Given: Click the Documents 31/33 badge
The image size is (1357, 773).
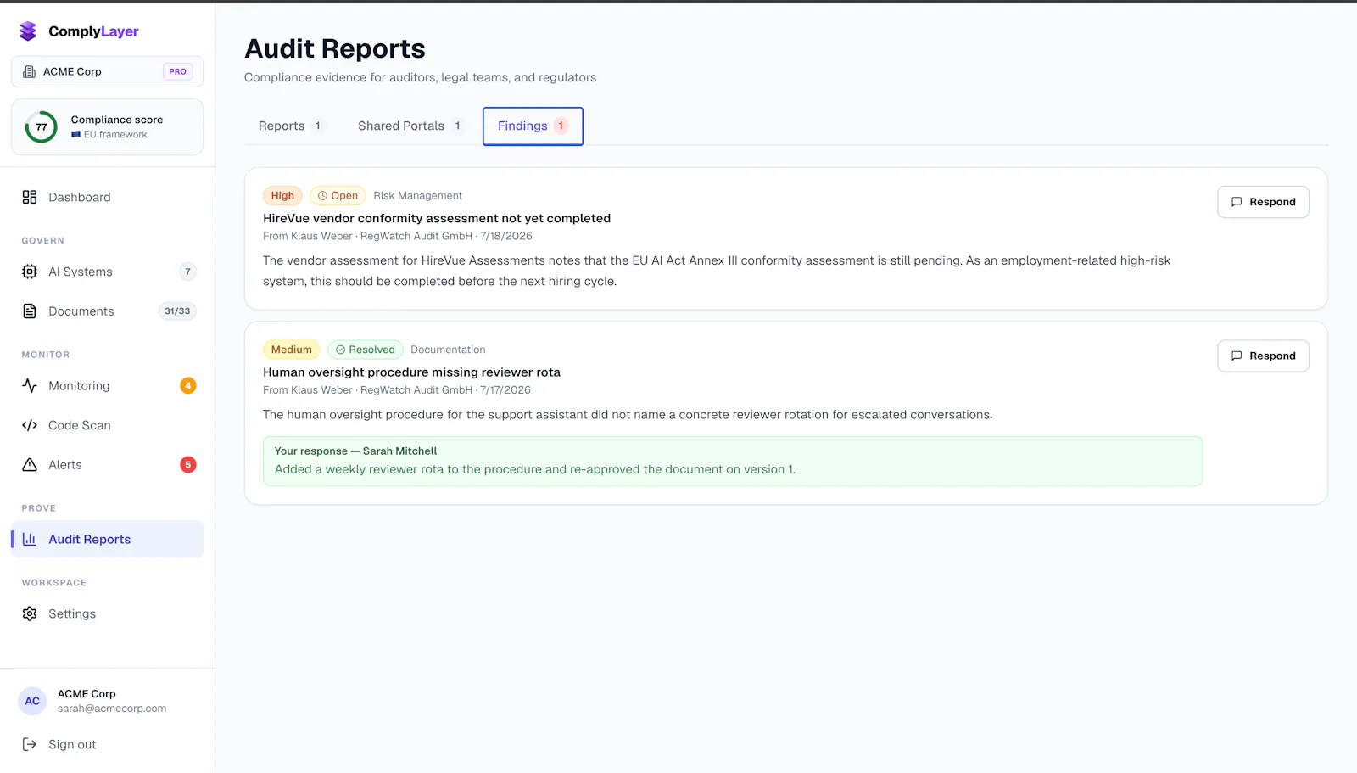Looking at the screenshot, I should (x=177, y=311).
